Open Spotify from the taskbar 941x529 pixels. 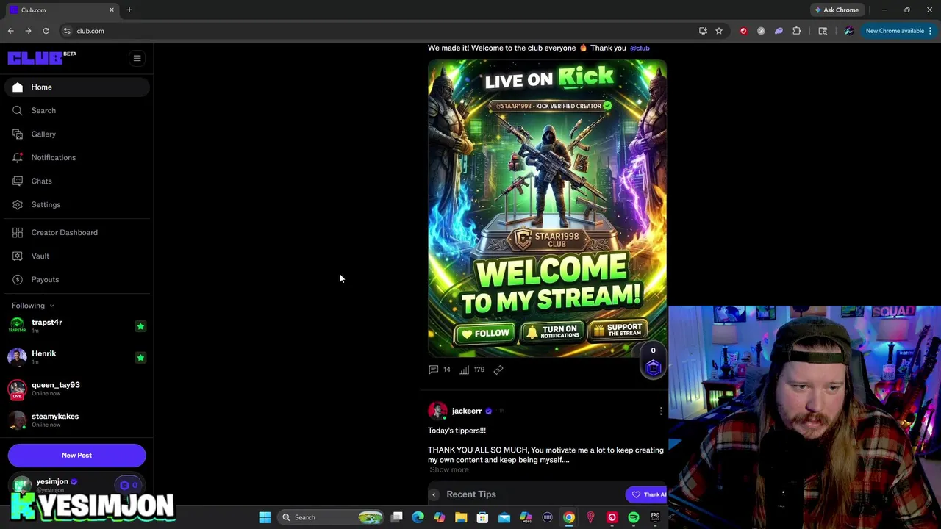coord(634,517)
